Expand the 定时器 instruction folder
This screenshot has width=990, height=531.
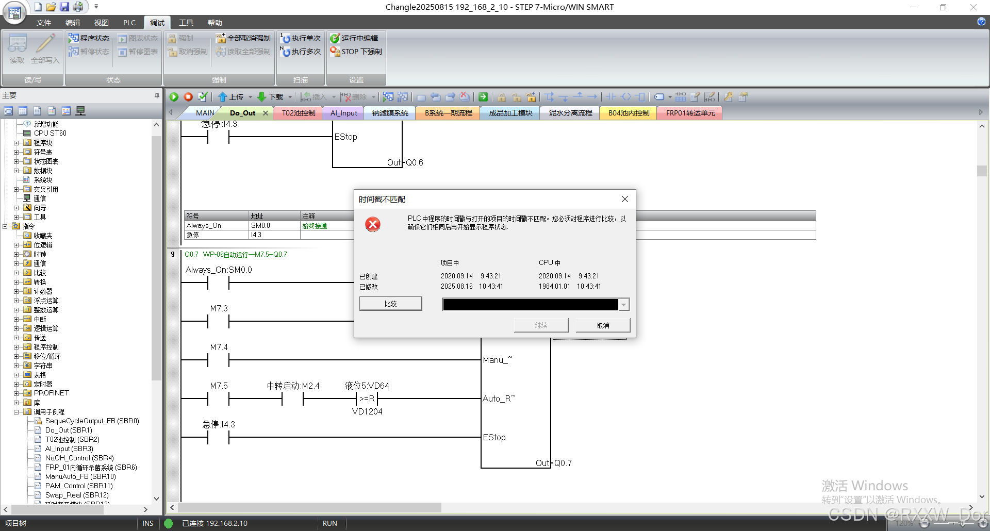pos(16,384)
